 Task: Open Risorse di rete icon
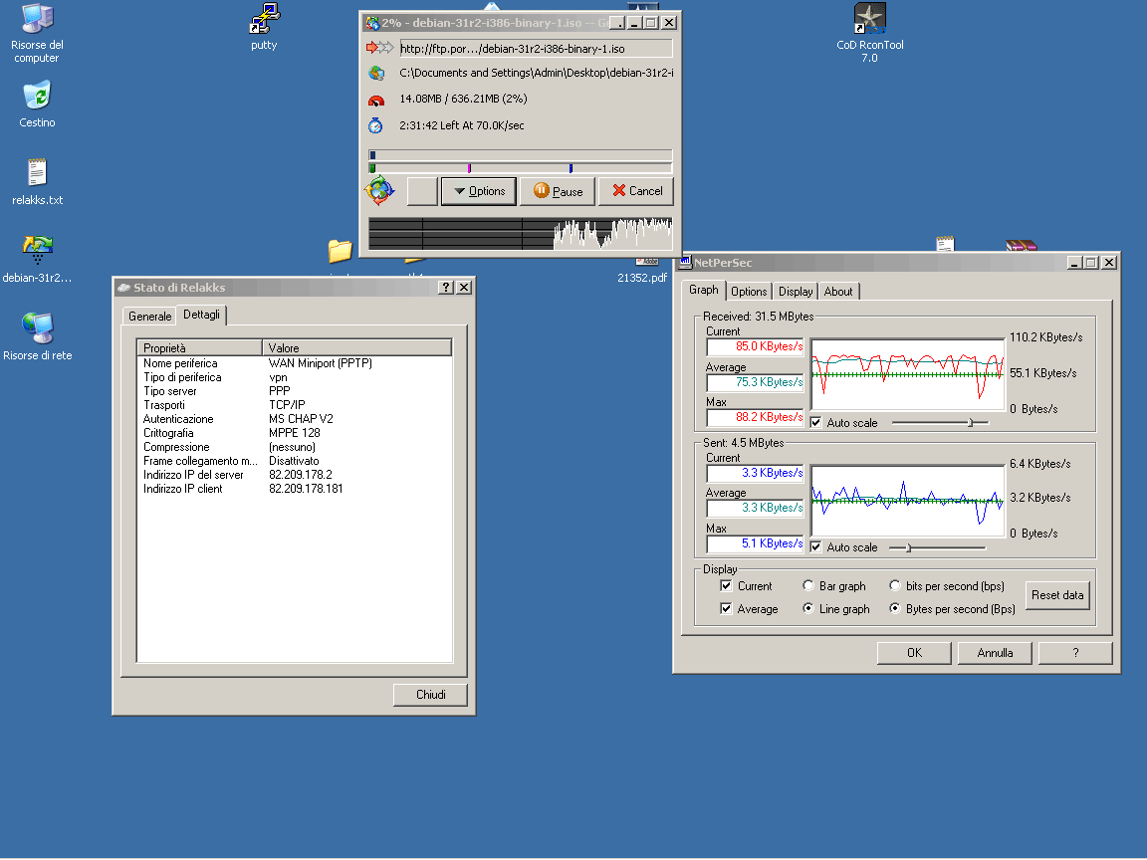click(x=37, y=328)
